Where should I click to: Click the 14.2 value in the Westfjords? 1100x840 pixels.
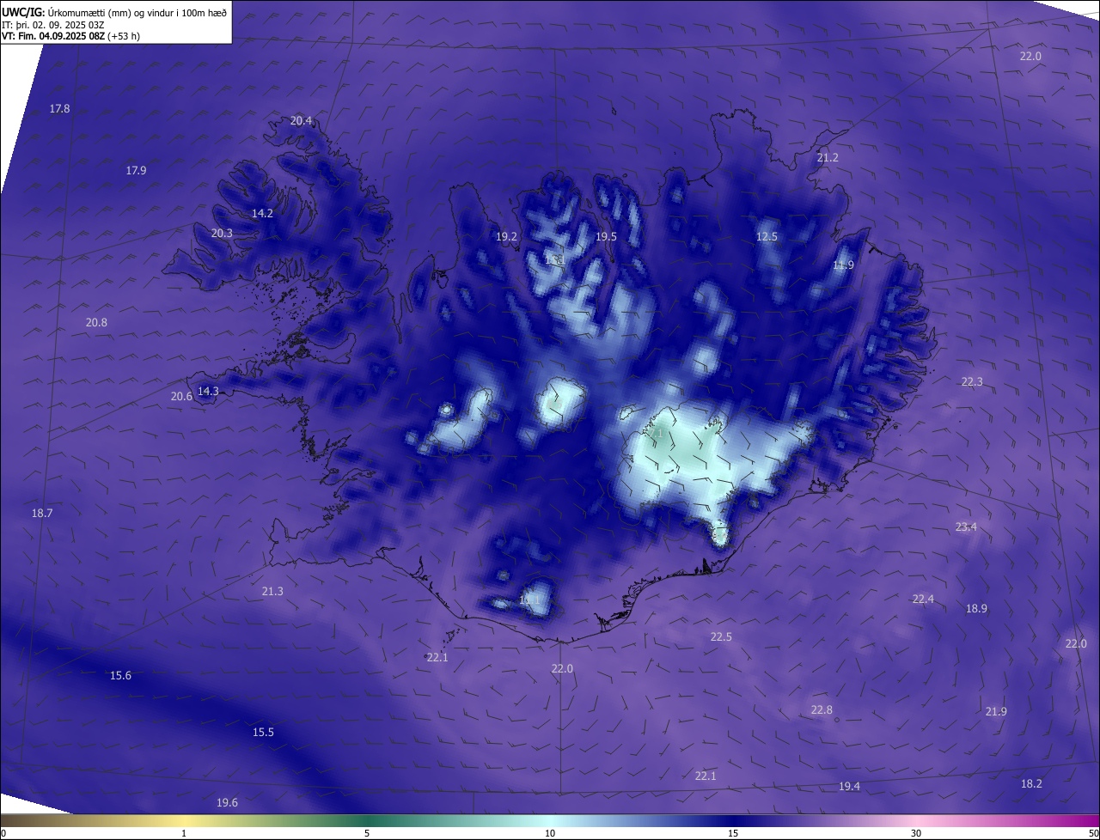(263, 214)
